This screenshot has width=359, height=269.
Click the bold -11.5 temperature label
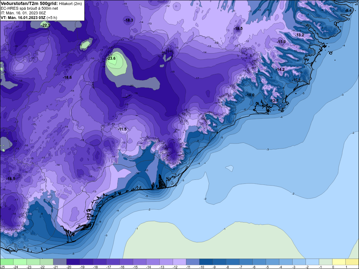pos(122,129)
